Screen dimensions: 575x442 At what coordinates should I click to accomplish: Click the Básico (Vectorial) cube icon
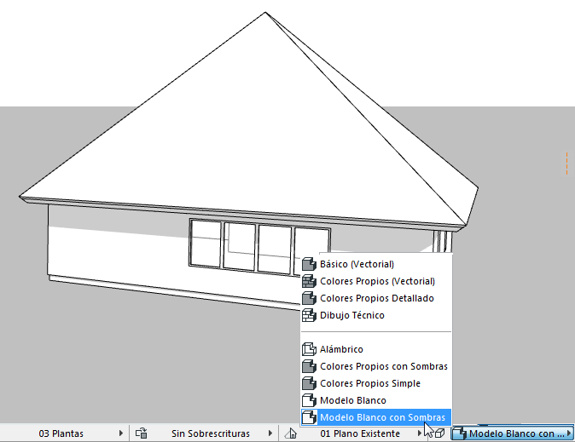[309, 264]
